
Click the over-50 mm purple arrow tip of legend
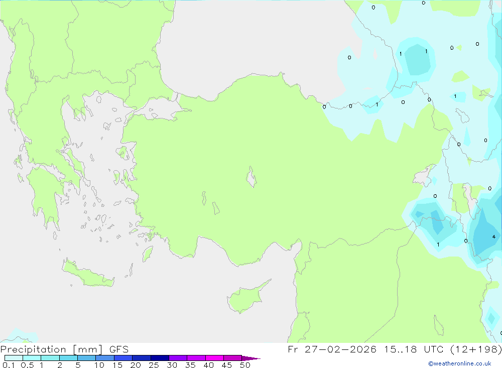[251, 358]
